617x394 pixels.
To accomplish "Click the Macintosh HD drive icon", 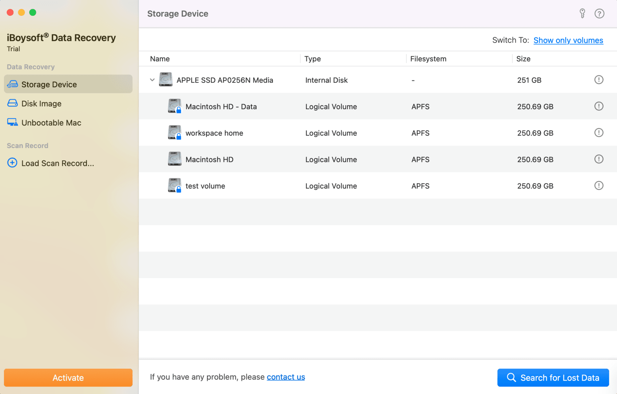I will pyautogui.click(x=174, y=159).
